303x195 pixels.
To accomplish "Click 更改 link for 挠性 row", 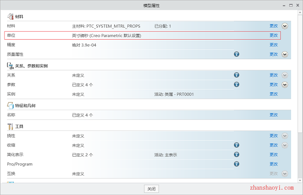I will click(274, 136).
